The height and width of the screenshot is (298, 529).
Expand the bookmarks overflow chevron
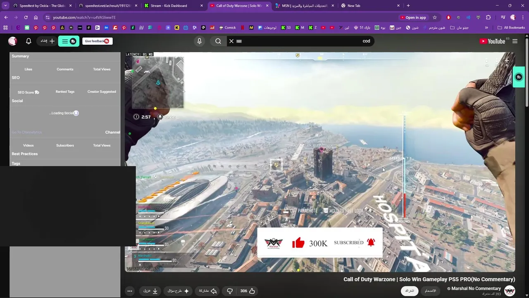pyautogui.click(x=486, y=28)
